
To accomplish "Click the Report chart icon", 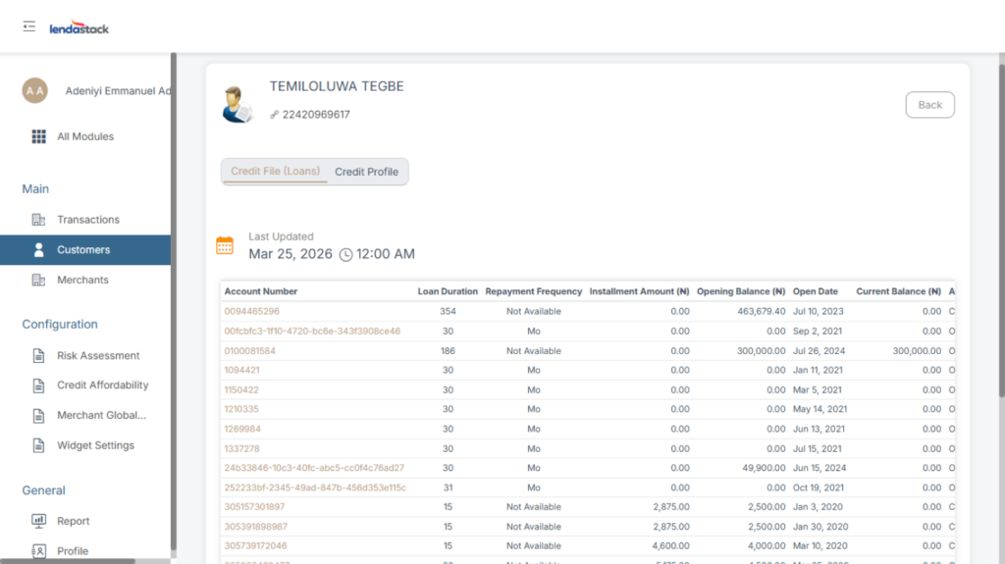I will point(39,521).
